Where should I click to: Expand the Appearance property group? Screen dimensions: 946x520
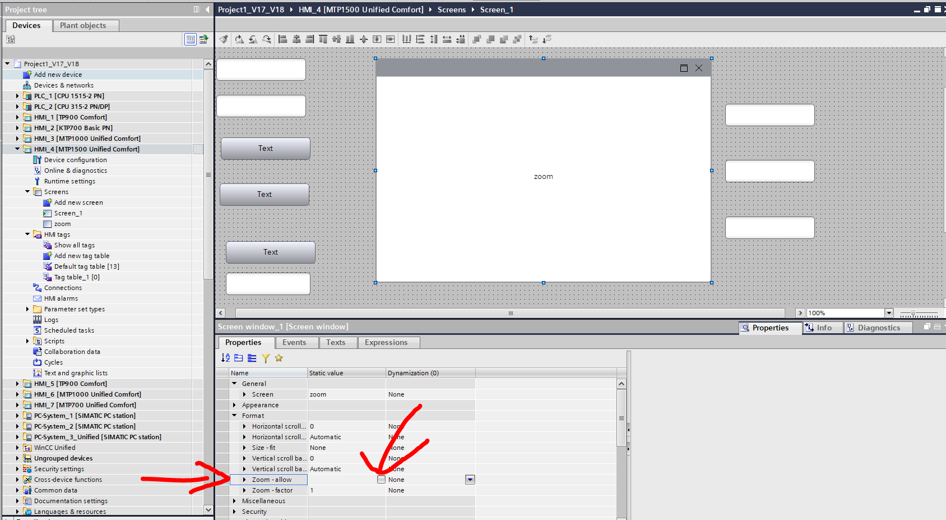(234, 405)
